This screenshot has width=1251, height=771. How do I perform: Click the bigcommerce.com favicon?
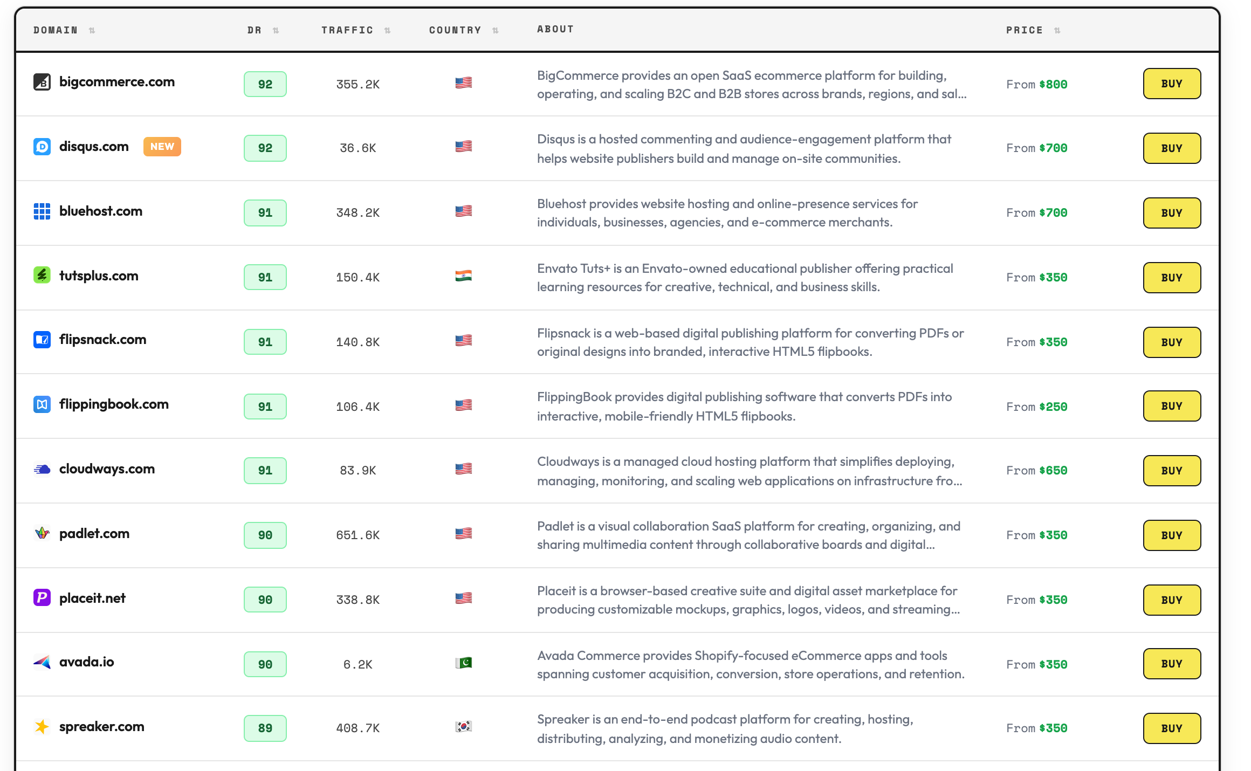click(42, 82)
